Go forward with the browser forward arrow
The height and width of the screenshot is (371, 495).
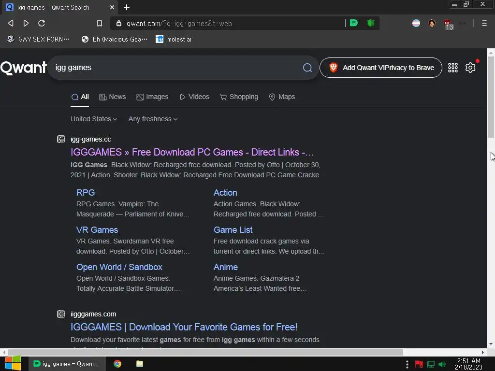click(x=26, y=23)
